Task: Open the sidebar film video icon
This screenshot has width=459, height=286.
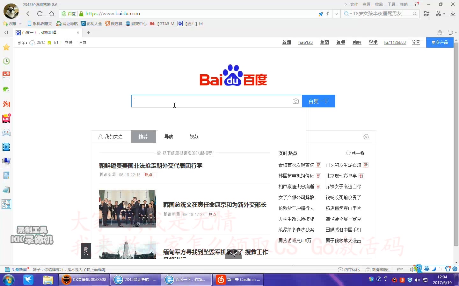Action: click(6, 147)
